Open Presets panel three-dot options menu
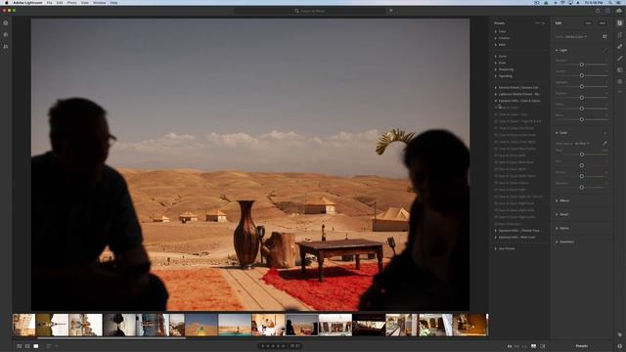 (537, 23)
